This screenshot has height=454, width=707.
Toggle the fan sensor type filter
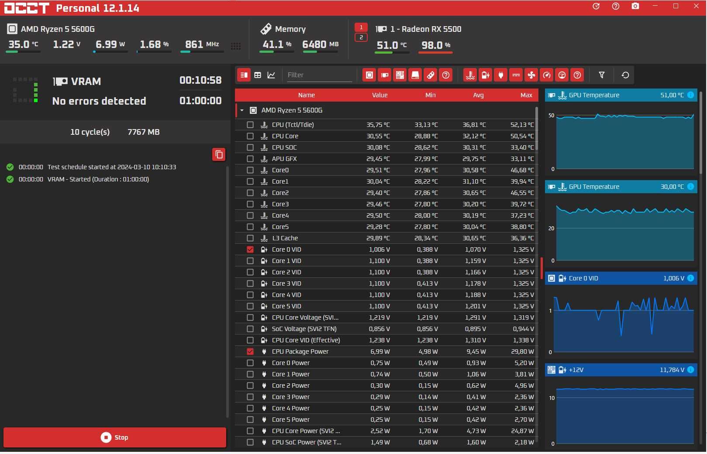531,75
